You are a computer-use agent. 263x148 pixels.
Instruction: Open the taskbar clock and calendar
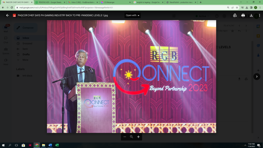tap(251, 145)
